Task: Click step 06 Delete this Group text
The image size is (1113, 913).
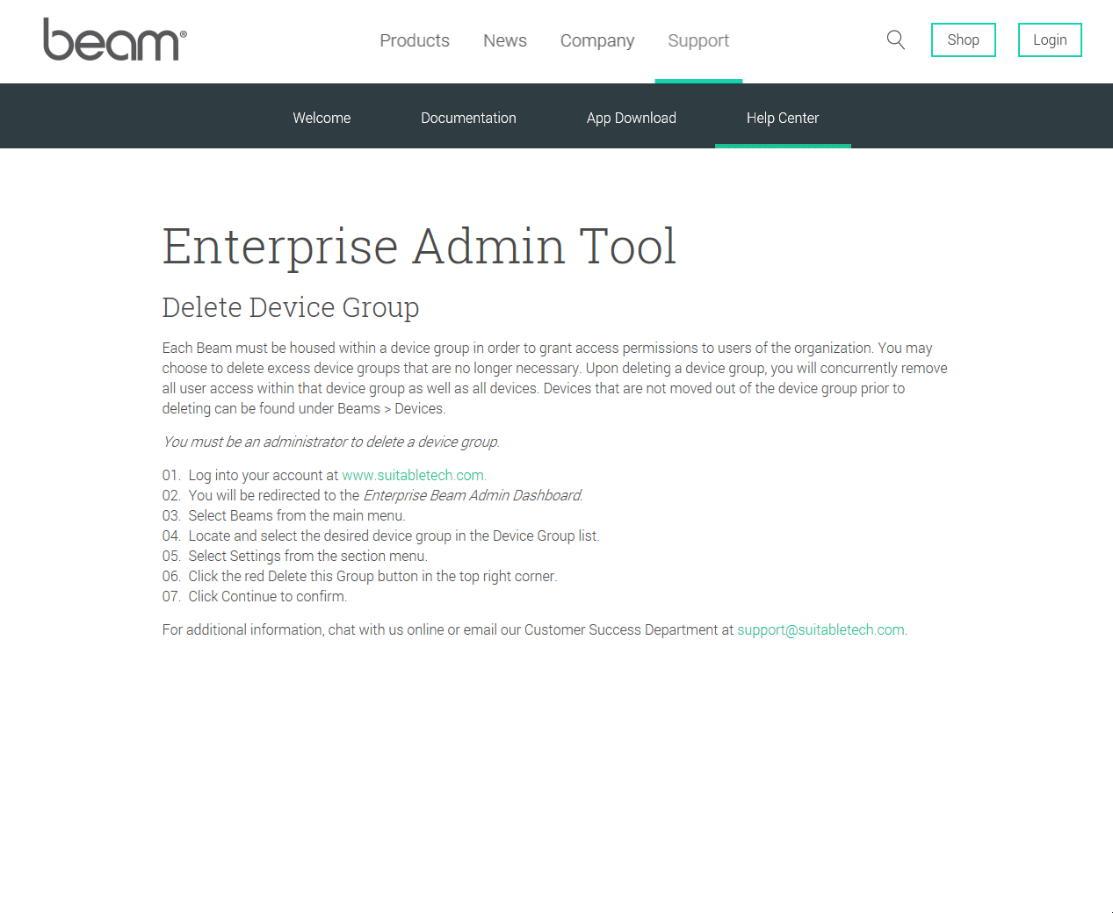Action: click(x=359, y=576)
